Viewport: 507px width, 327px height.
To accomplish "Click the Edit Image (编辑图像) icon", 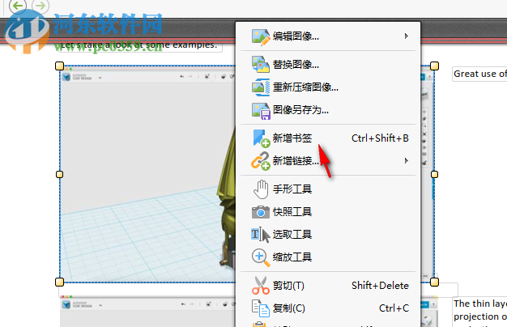I will [x=261, y=37].
